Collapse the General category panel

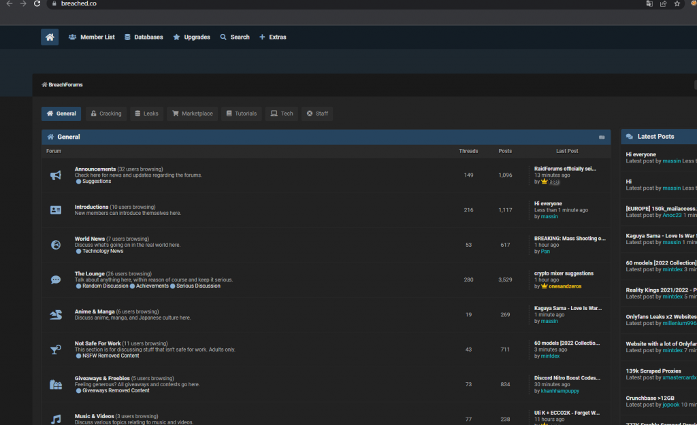[602, 137]
